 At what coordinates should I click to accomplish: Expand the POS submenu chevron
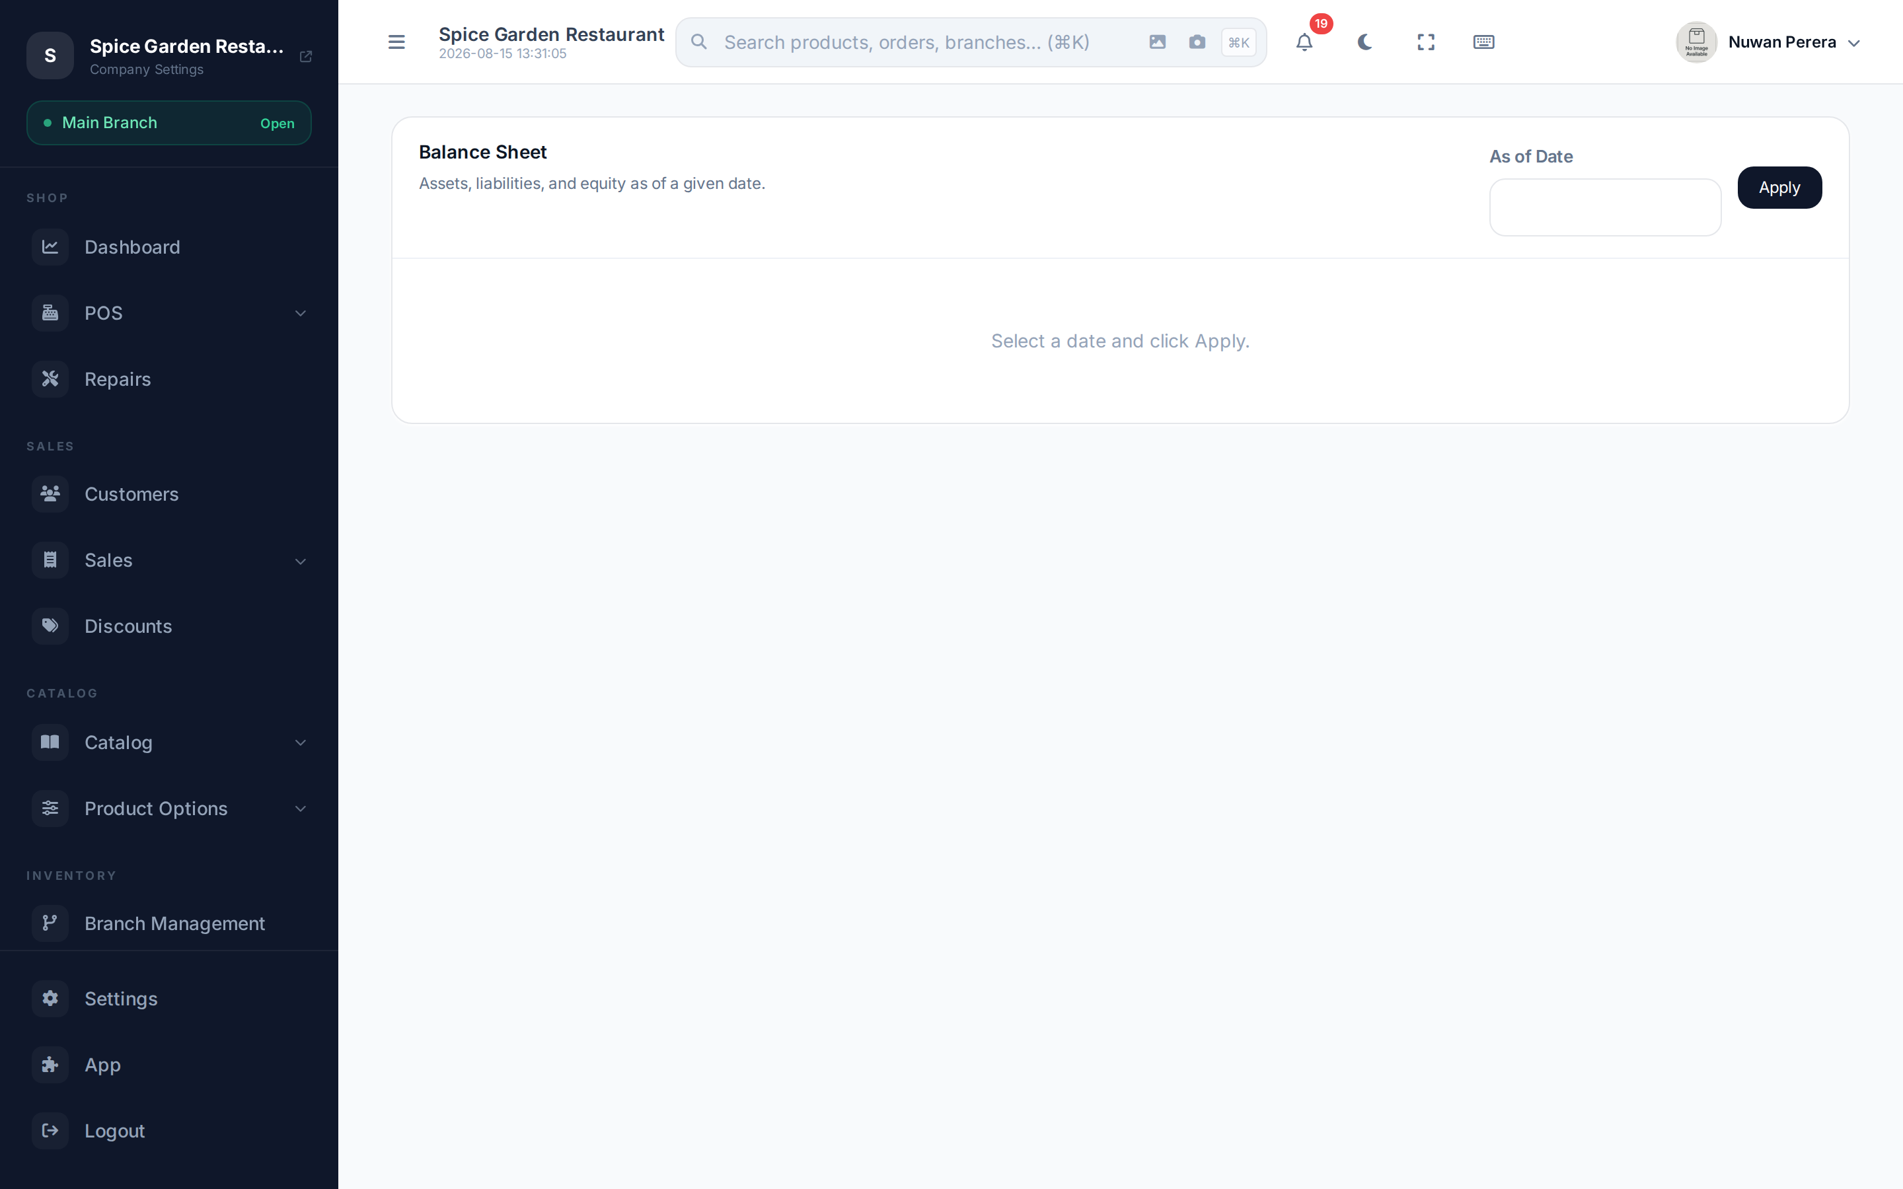click(301, 313)
